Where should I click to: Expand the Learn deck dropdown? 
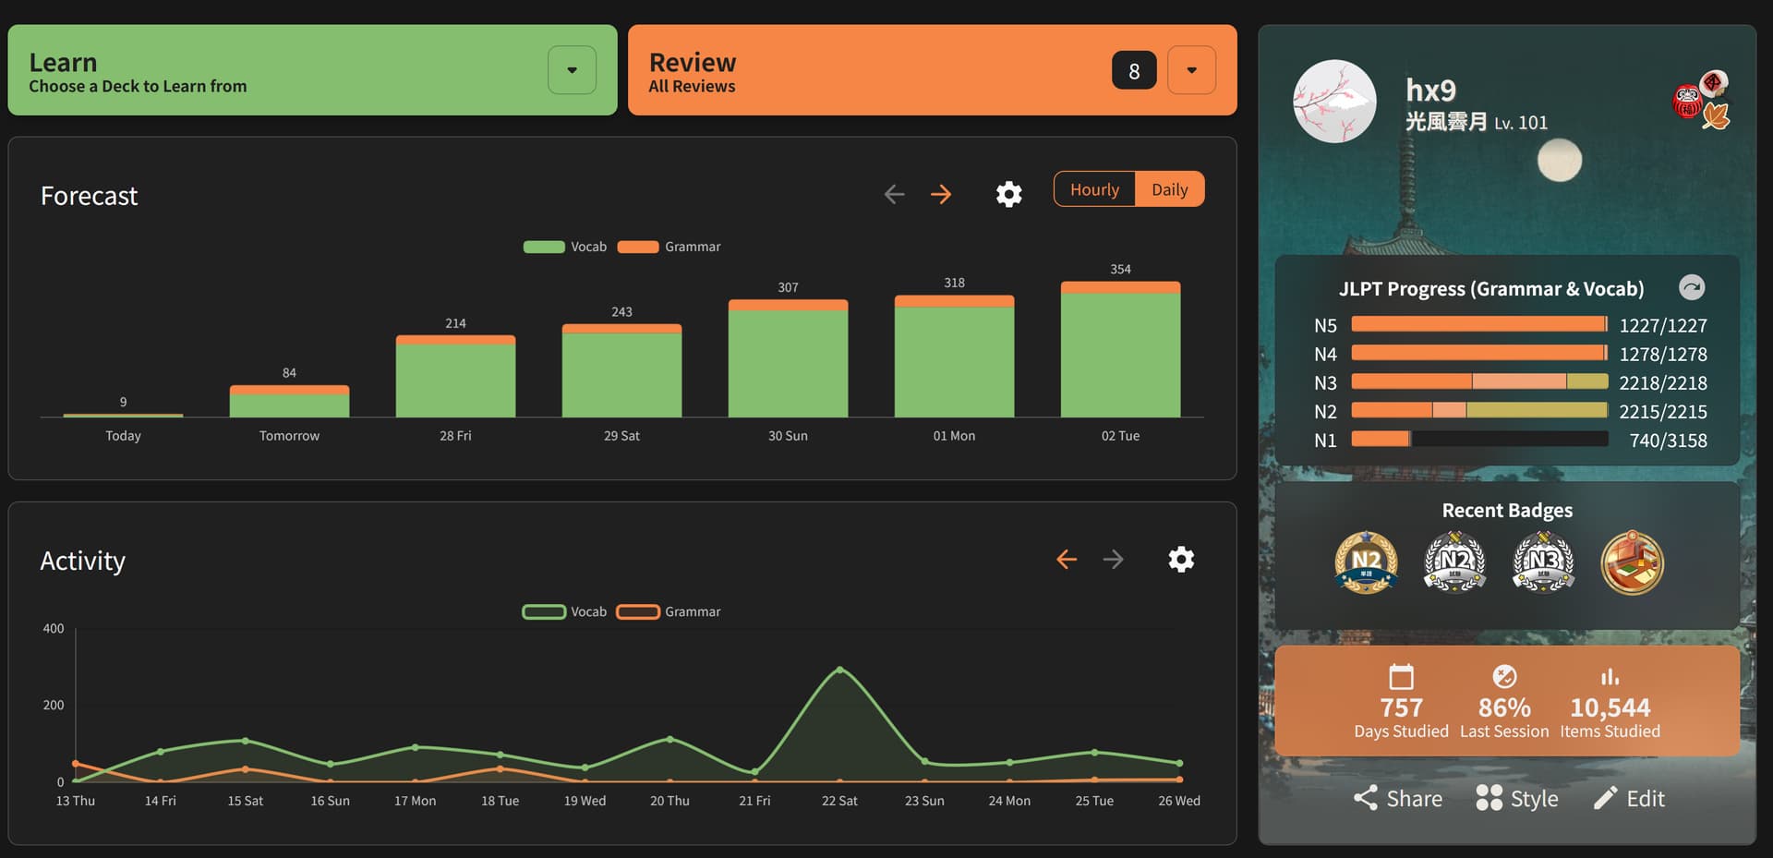click(x=572, y=70)
